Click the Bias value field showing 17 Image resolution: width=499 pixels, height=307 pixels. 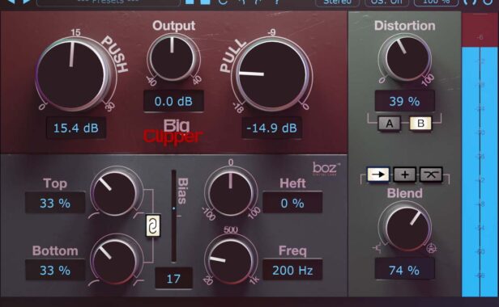pyautogui.click(x=173, y=279)
